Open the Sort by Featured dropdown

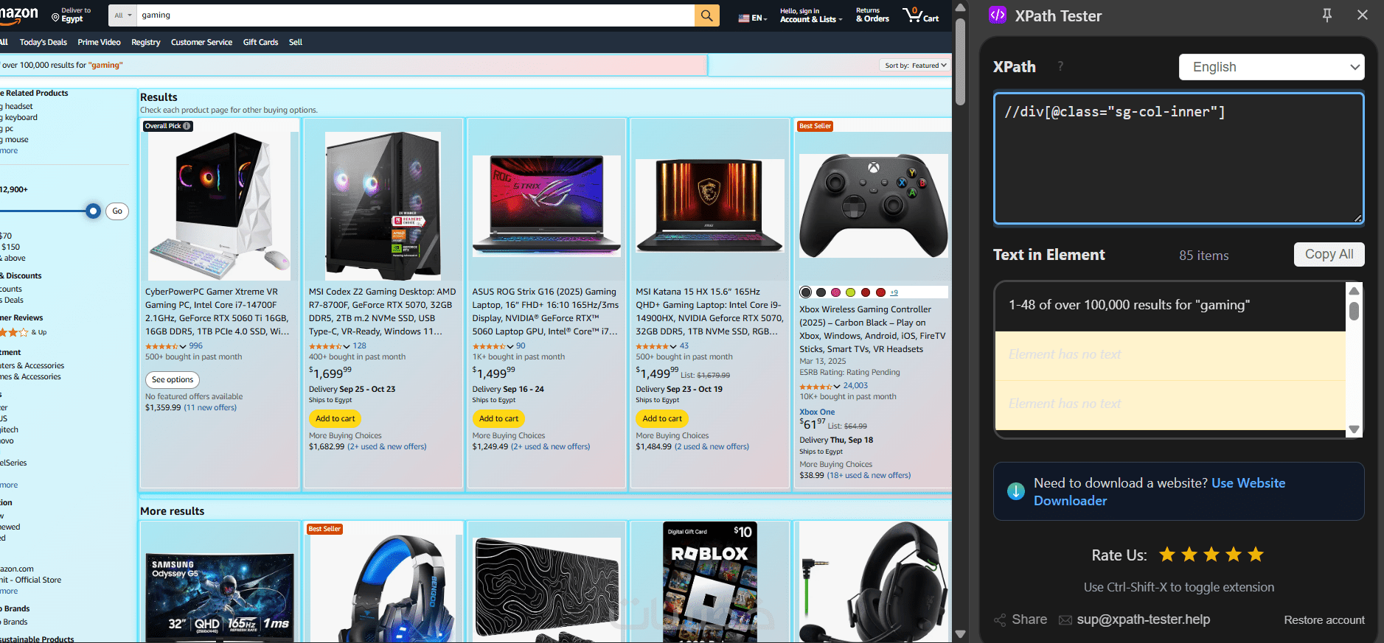pos(915,66)
